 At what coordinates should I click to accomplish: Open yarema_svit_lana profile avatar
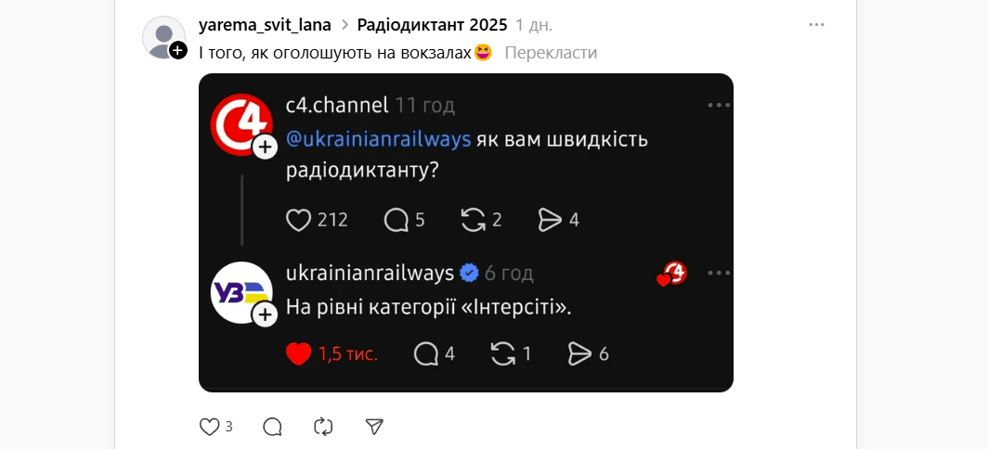(163, 38)
